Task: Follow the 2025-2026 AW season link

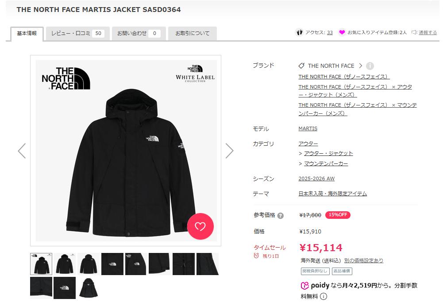Action: pyautogui.click(x=316, y=179)
